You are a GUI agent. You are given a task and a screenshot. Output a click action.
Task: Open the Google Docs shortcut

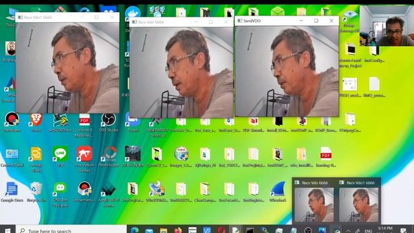(12, 192)
